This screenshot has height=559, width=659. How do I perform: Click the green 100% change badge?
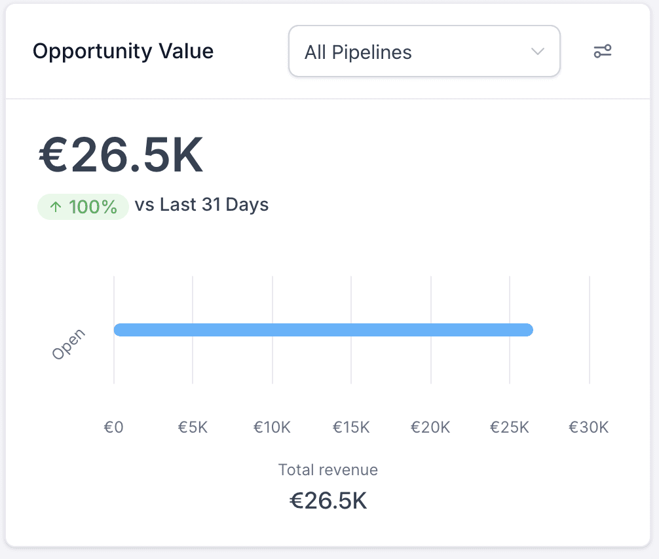[x=83, y=207]
